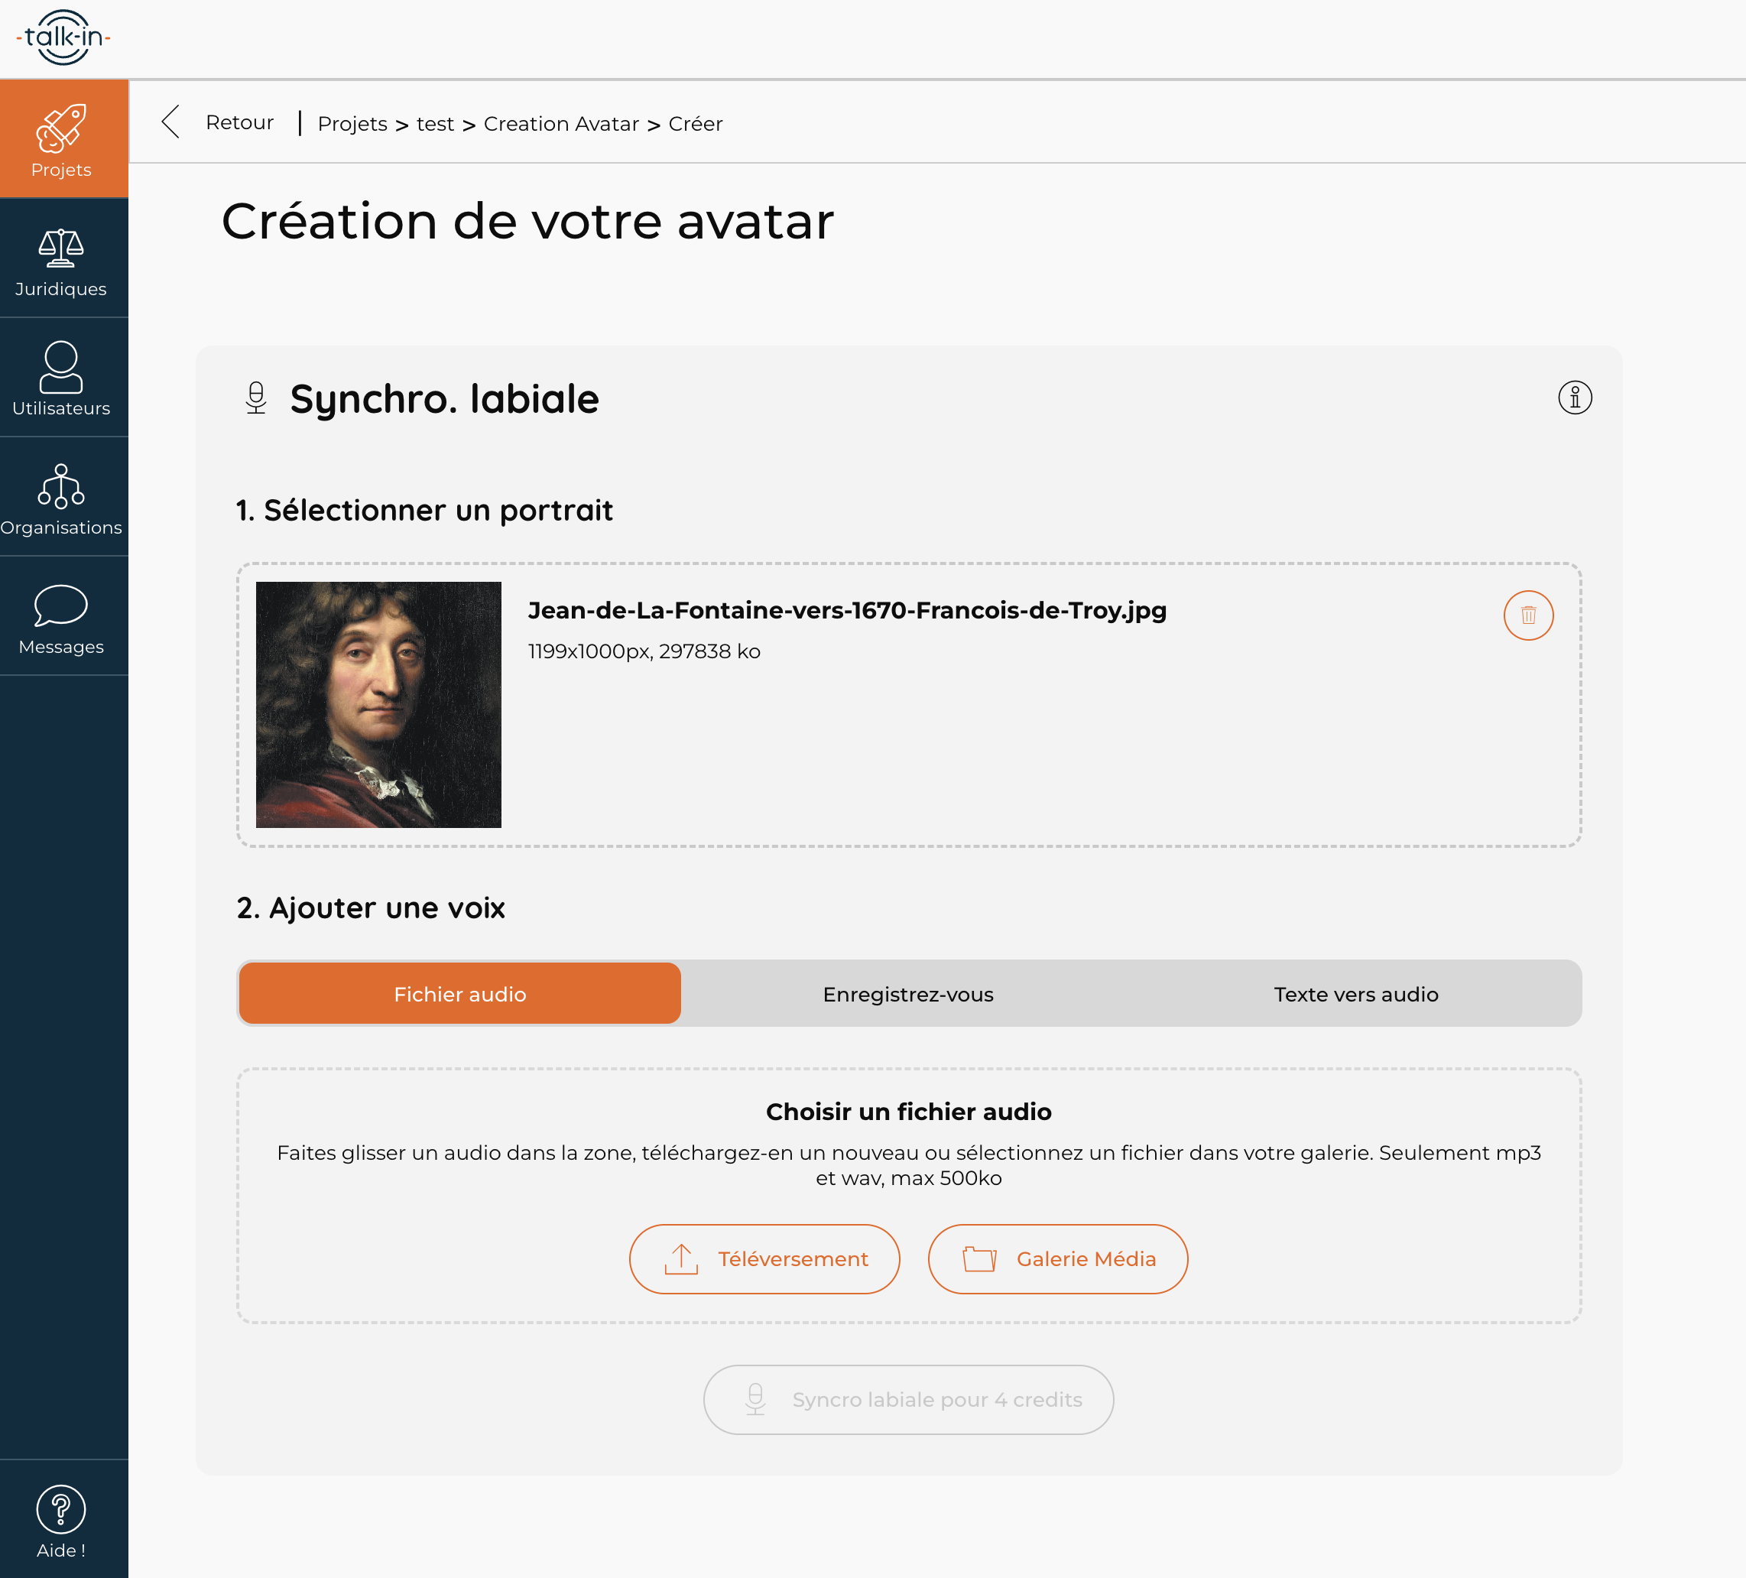Screen dimensions: 1746x1578
Task: Switch to the Texte vers audio tab
Action: tap(1355, 993)
